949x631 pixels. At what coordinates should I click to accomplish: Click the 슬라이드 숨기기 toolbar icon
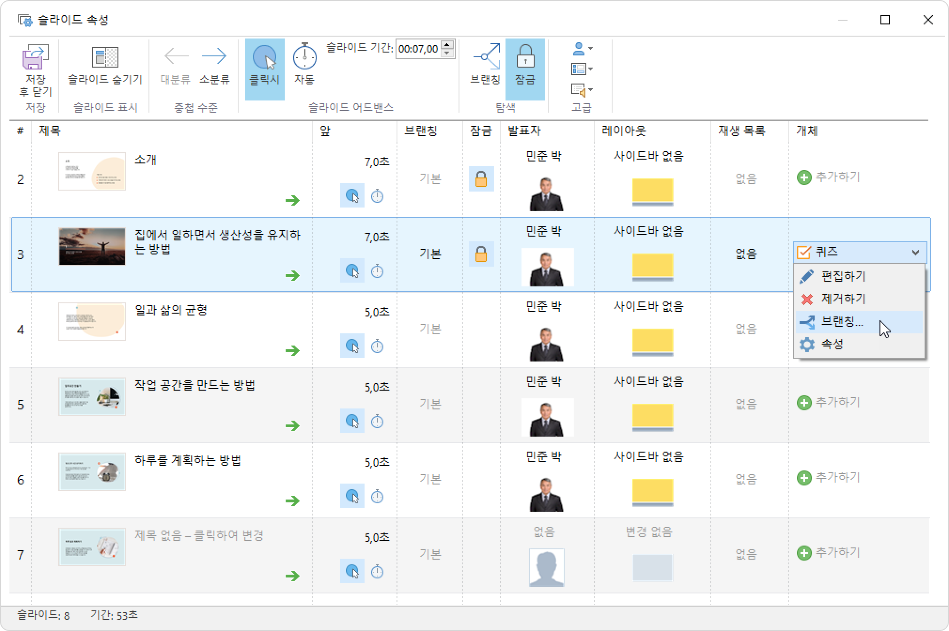(105, 57)
